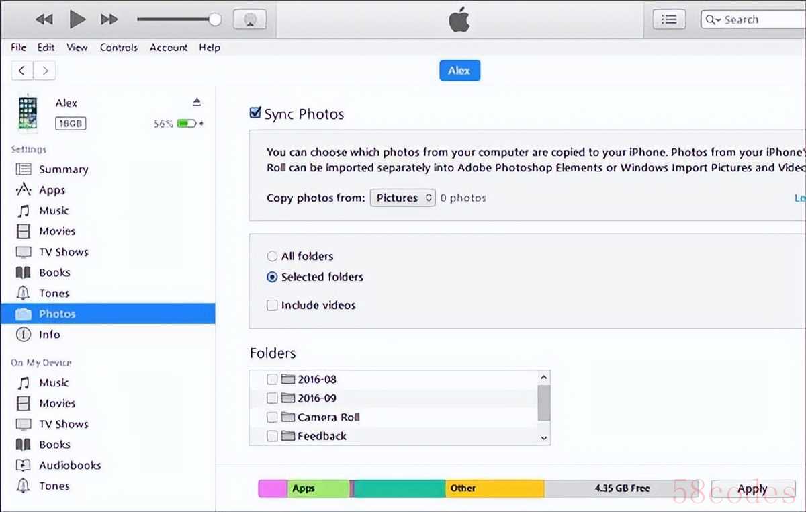Enable the Include videos checkbox
Screen dimensions: 806x512
[272, 305]
